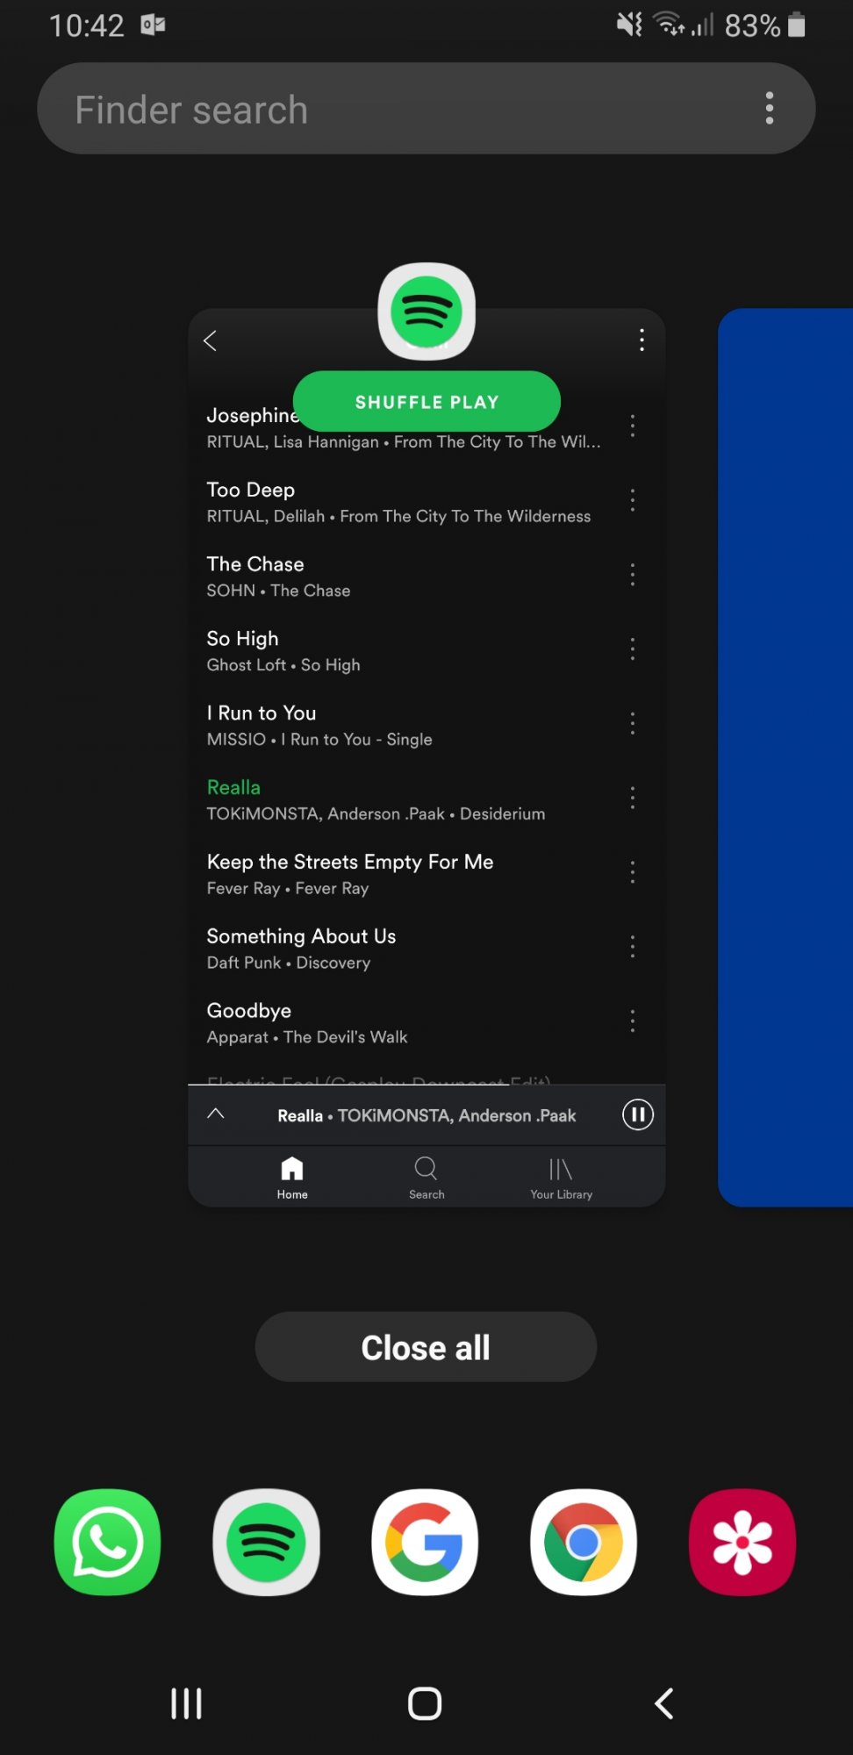Open Chrome browser from the dock

click(x=584, y=1542)
